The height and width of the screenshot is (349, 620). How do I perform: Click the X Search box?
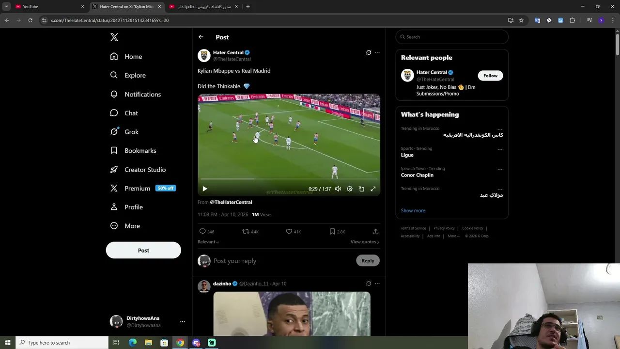[x=452, y=37]
